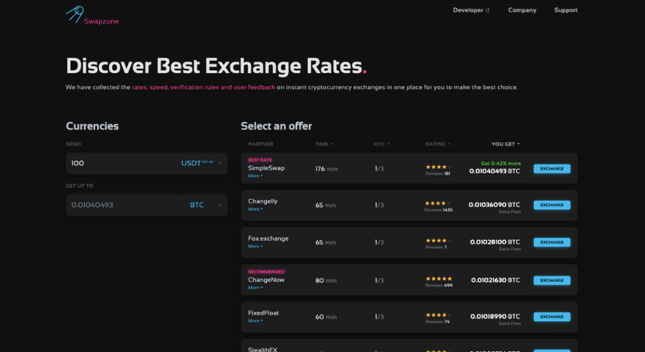Sort offers by KYC column
Viewport: 645px width, 352px height.
381,144
